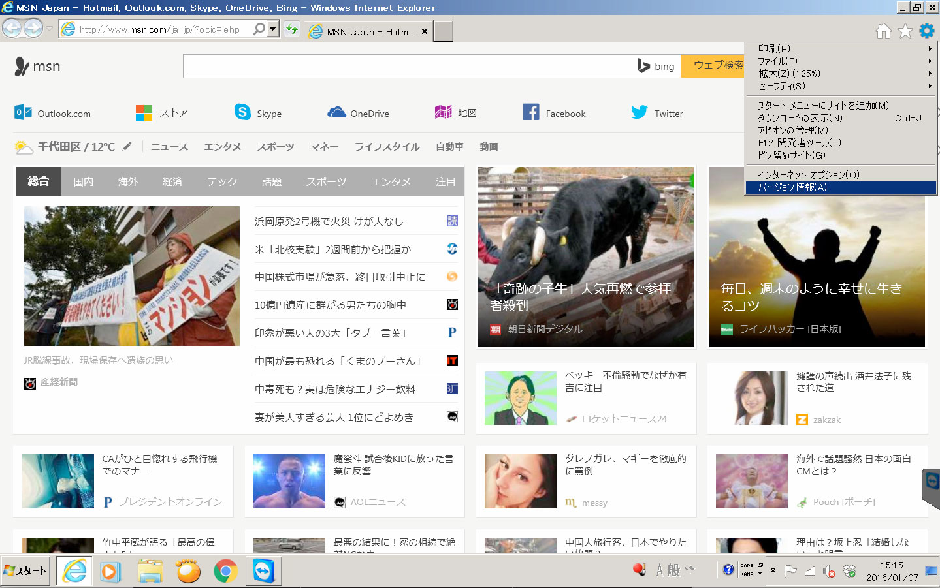Click the ウェブ検索 search button
Viewport: 940px width, 588px height.
715,65
